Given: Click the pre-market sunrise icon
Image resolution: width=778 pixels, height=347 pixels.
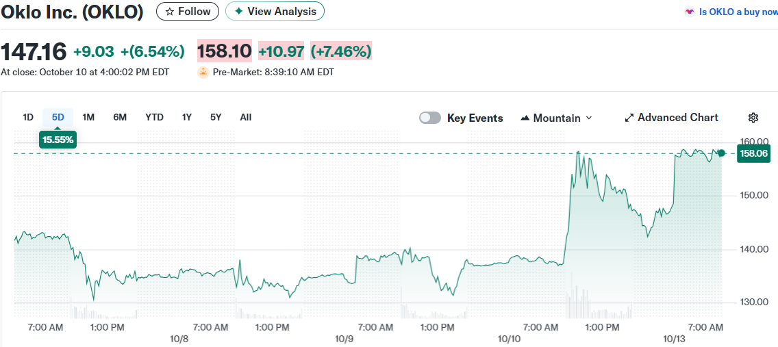Looking at the screenshot, I should (203, 72).
